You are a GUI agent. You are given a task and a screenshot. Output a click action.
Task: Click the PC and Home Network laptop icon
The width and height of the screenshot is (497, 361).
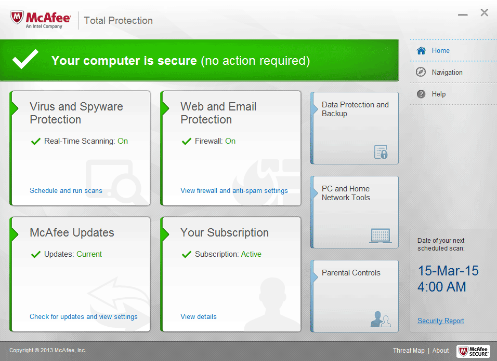click(x=381, y=235)
